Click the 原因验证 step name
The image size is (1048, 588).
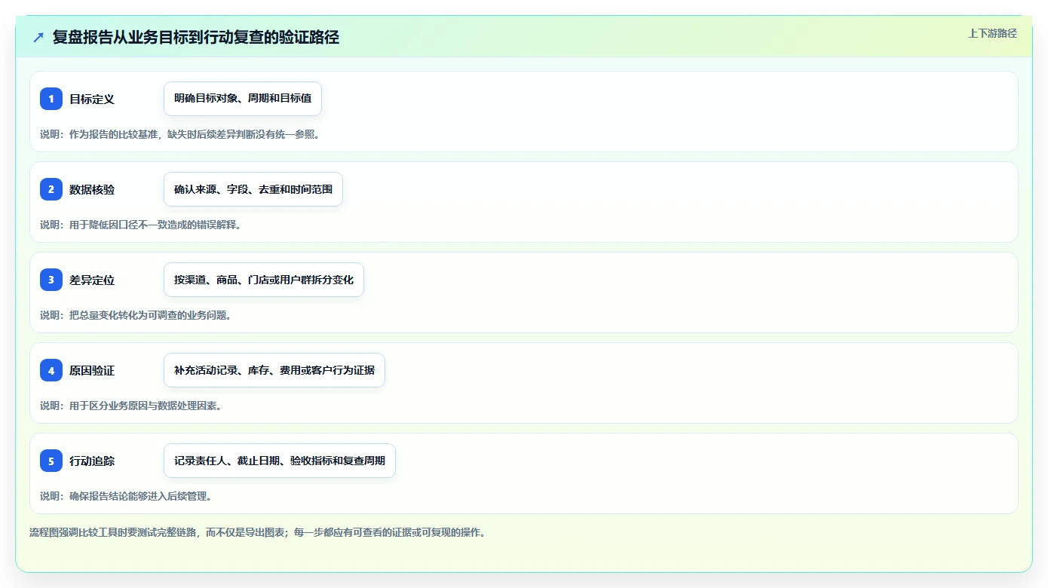[x=92, y=370]
